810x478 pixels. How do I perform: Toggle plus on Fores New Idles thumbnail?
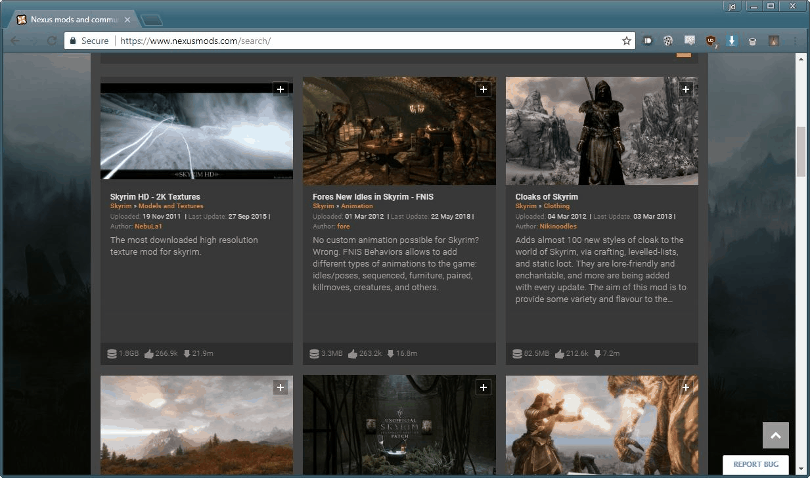coord(484,89)
